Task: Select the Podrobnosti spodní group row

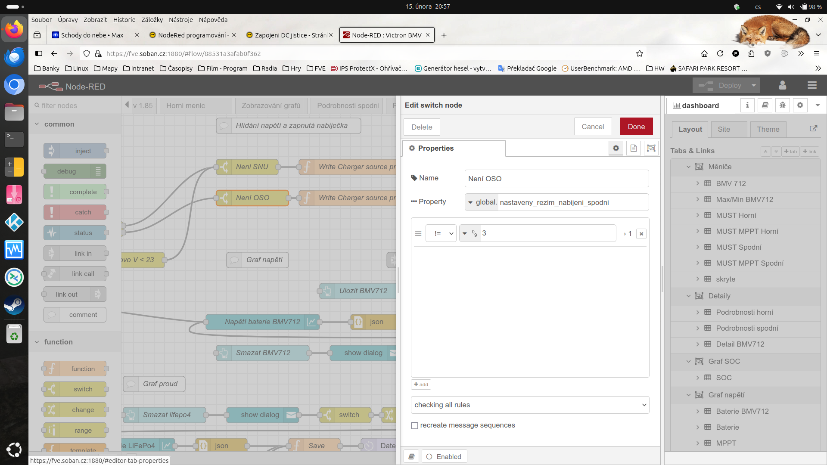Action: 746,328
